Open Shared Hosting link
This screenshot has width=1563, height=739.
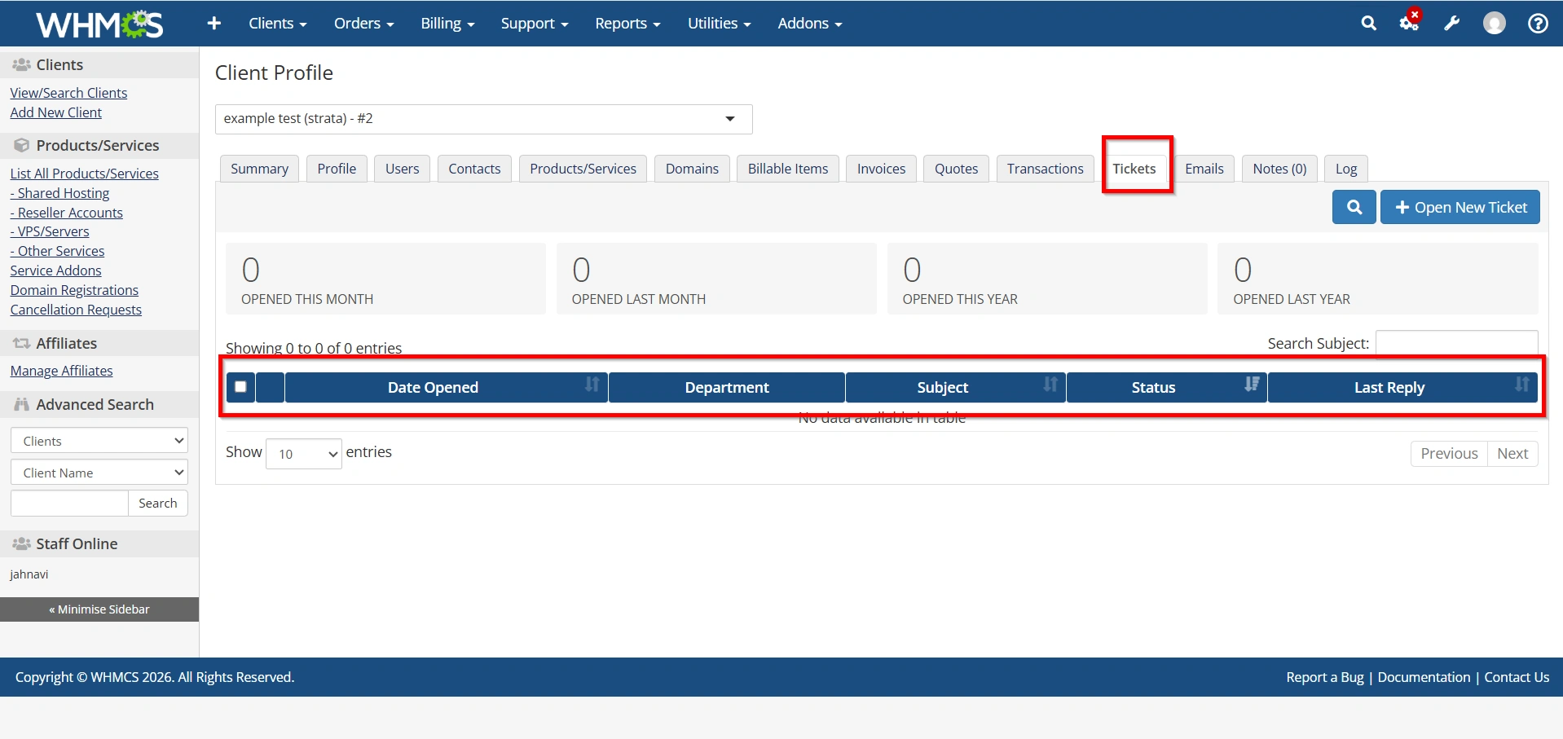[59, 193]
